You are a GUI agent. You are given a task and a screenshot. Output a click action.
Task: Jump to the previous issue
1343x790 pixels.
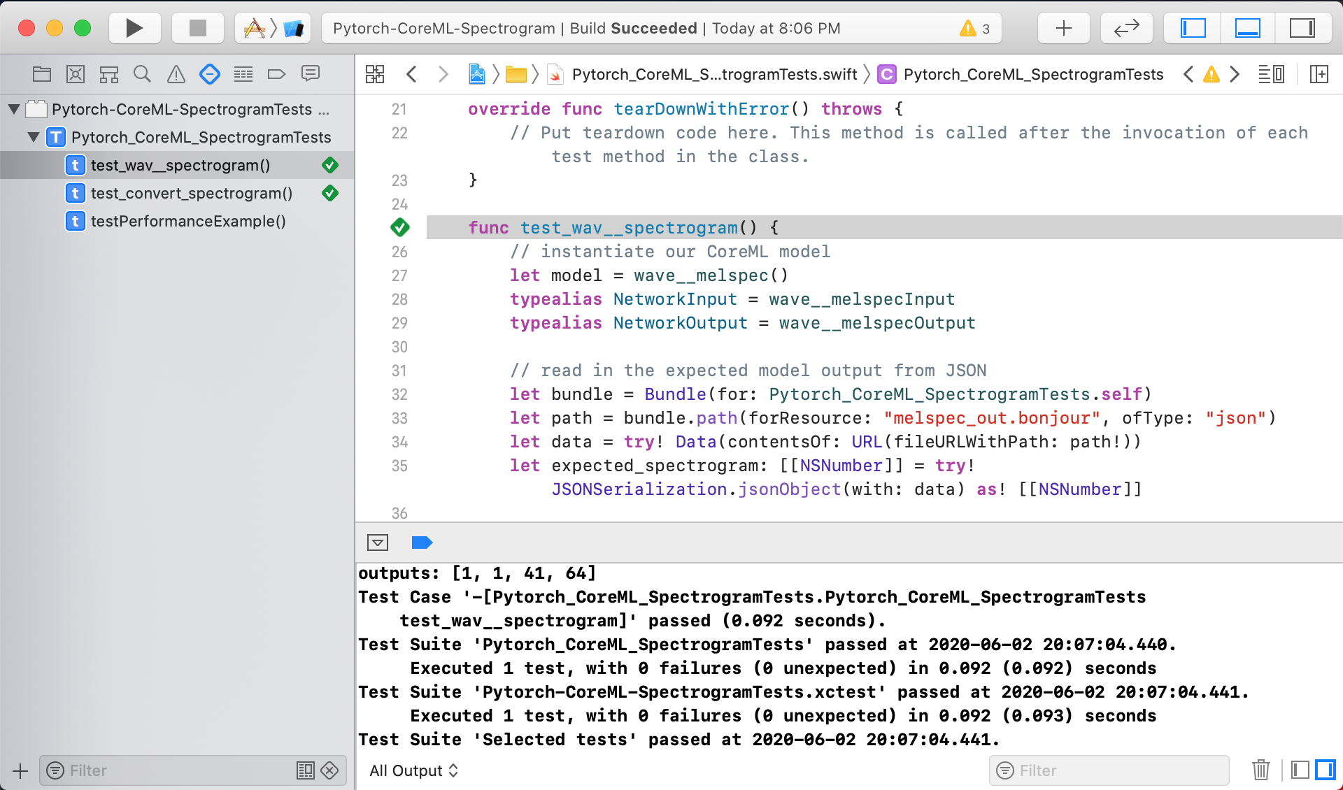pos(1188,74)
